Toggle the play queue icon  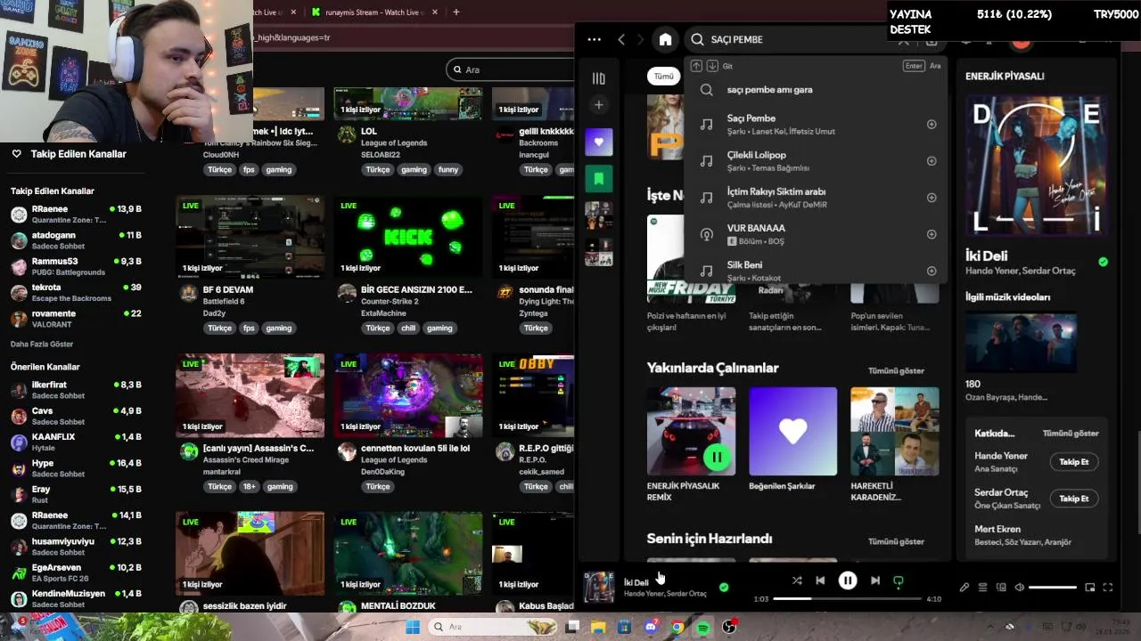pyautogui.click(x=982, y=588)
